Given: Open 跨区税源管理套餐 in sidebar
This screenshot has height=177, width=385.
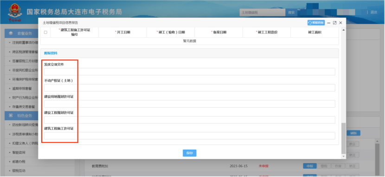Looking at the screenshot, I should pyautogui.click(x=25, y=52).
